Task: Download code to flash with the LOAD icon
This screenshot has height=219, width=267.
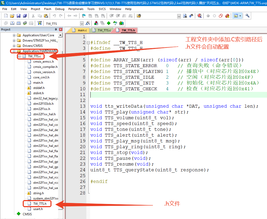Action: [40, 23]
